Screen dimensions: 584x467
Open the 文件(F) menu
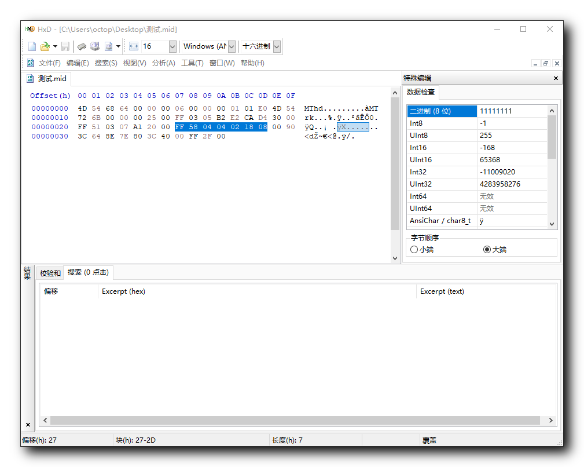pos(50,63)
